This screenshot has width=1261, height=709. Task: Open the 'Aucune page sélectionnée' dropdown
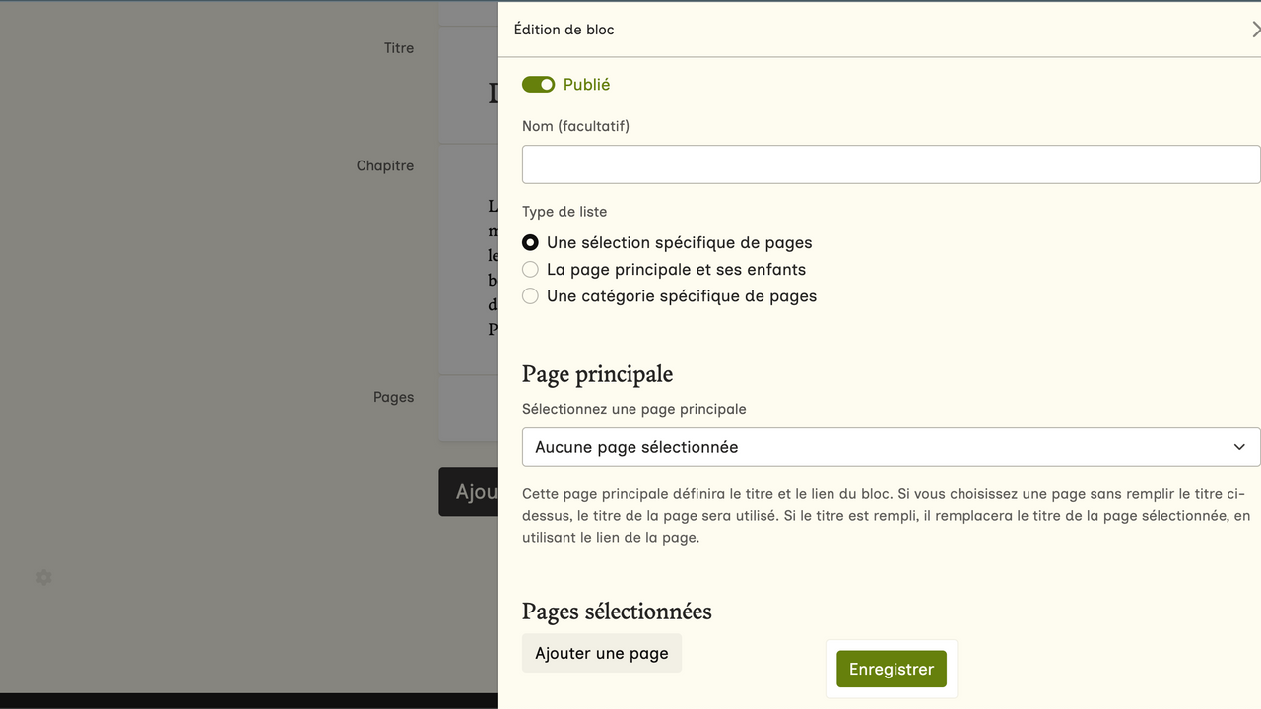click(x=890, y=447)
